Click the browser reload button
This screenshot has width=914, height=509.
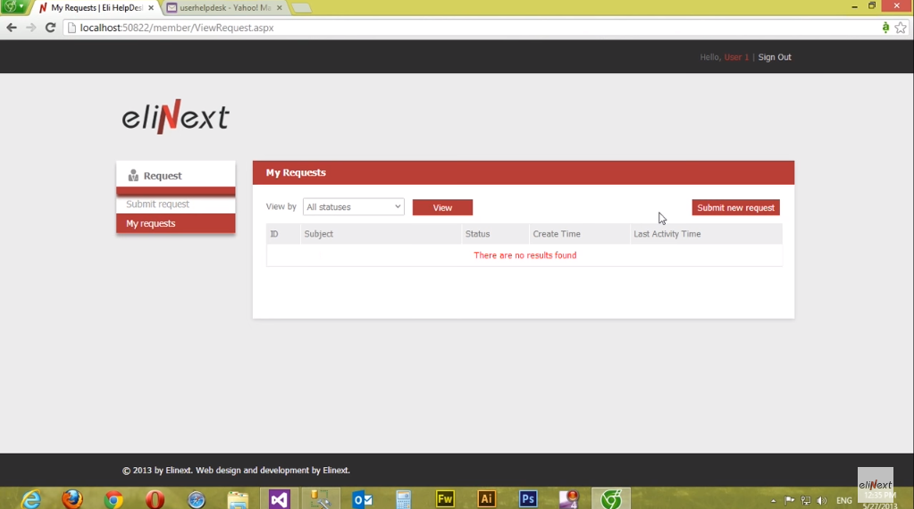tap(50, 28)
